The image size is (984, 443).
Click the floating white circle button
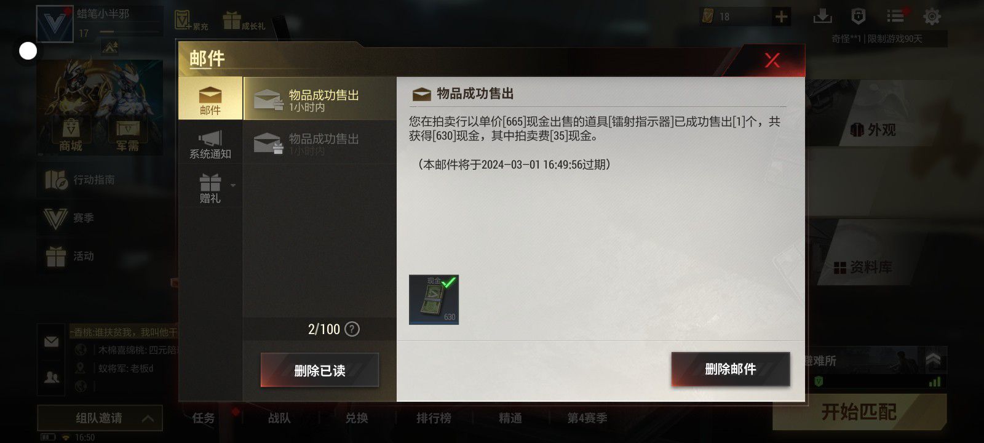(28, 51)
